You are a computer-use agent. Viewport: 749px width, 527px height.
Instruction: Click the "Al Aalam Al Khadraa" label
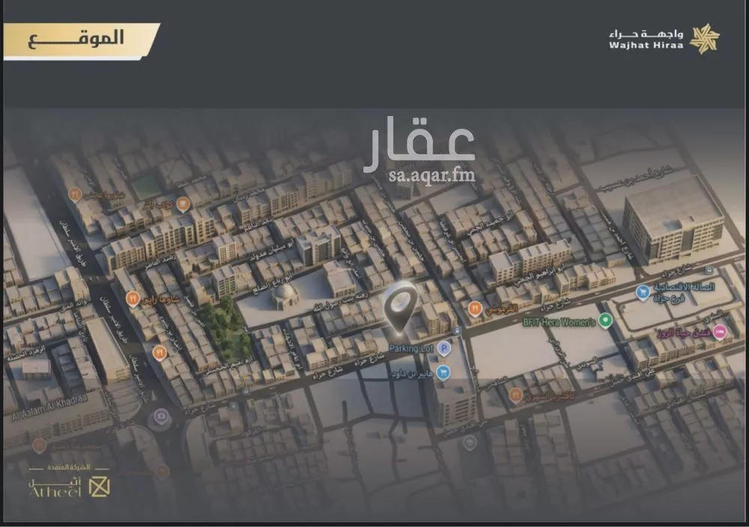point(49,408)
